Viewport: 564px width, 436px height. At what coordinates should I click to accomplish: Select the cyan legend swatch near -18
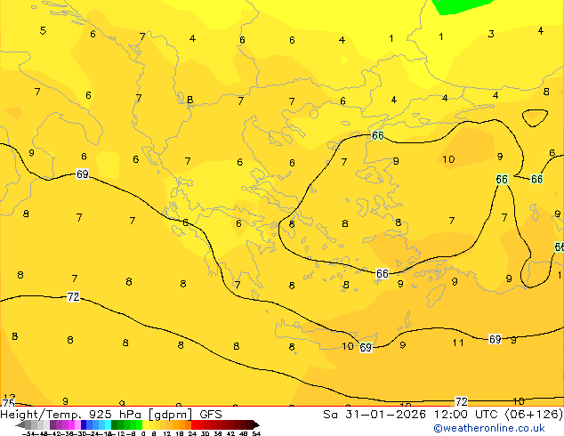tap(108, 424)
